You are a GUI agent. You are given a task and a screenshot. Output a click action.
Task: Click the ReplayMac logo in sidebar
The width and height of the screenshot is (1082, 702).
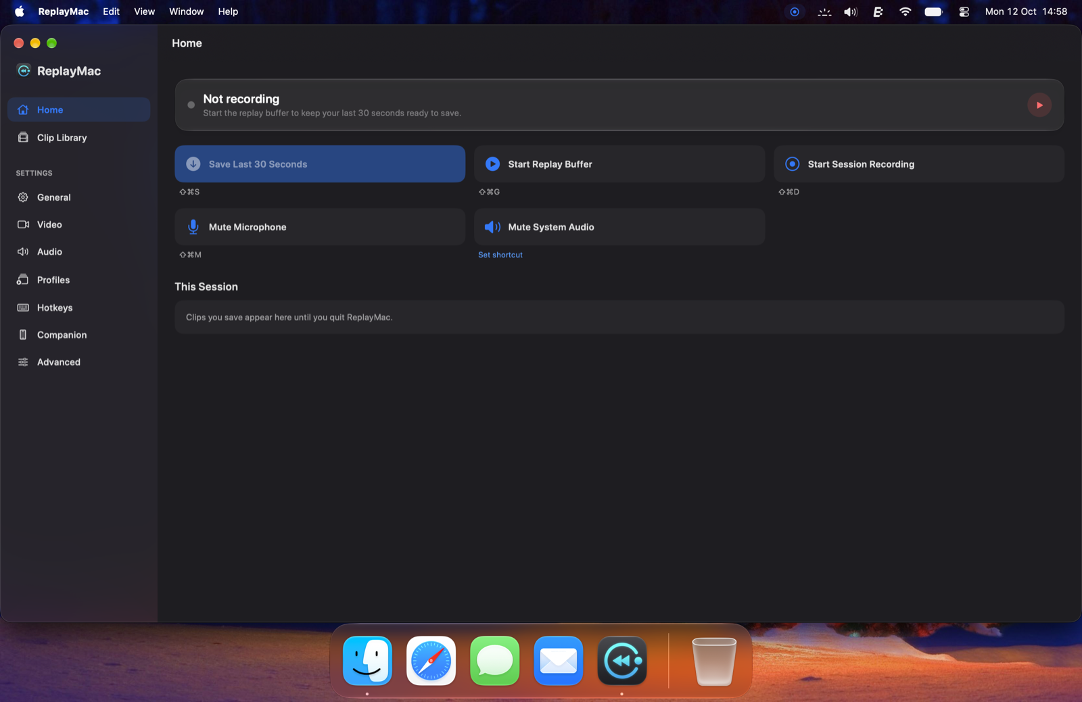tap(24, 71)
